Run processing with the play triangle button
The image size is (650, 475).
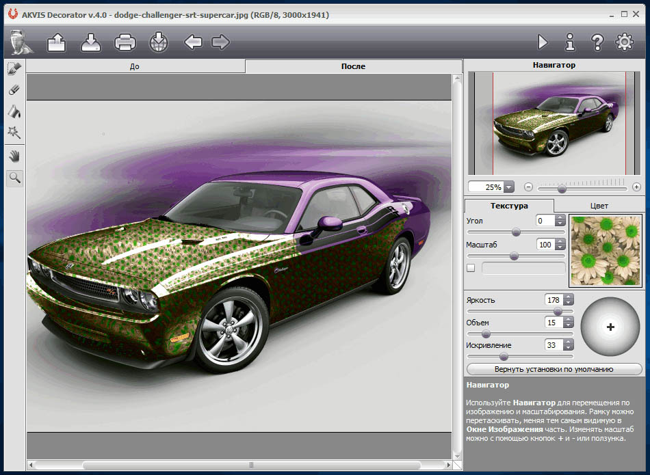(x=542, y=42)
